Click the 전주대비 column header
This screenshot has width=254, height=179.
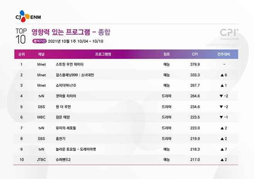(224, 54)
